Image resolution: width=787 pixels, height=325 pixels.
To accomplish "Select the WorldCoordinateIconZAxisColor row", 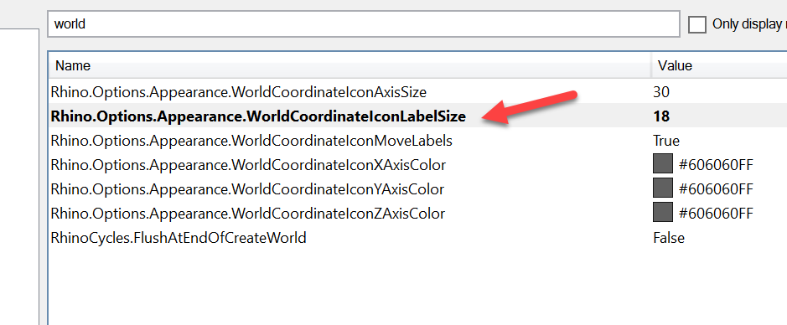I will [417, 214].
